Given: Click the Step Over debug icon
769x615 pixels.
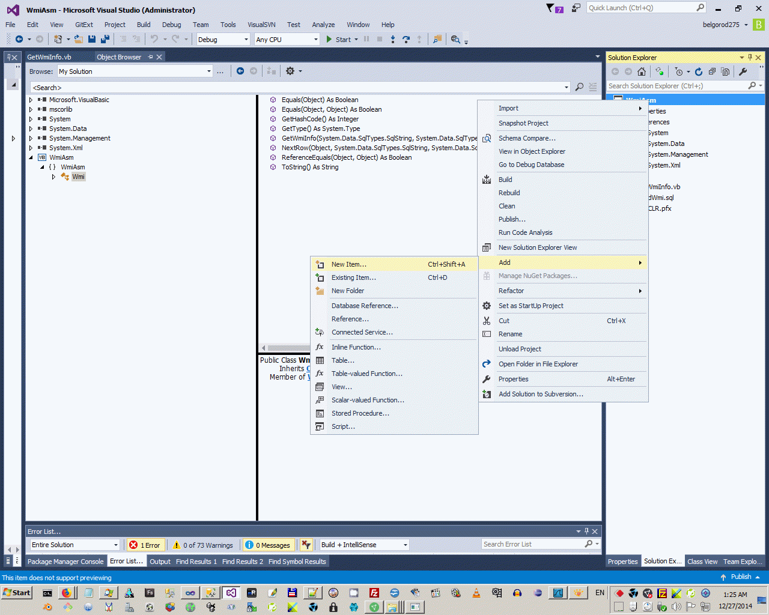Looking at the screenshot, I should (406, 39).
